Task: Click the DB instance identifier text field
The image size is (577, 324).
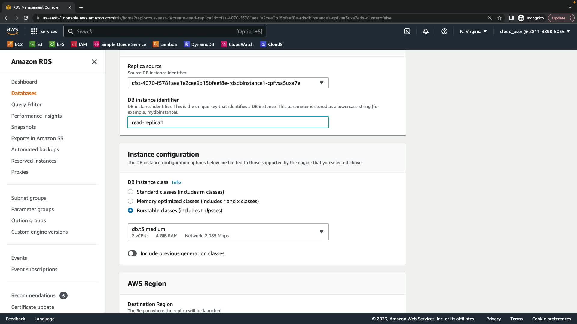Action: click(x=228, y=122)
